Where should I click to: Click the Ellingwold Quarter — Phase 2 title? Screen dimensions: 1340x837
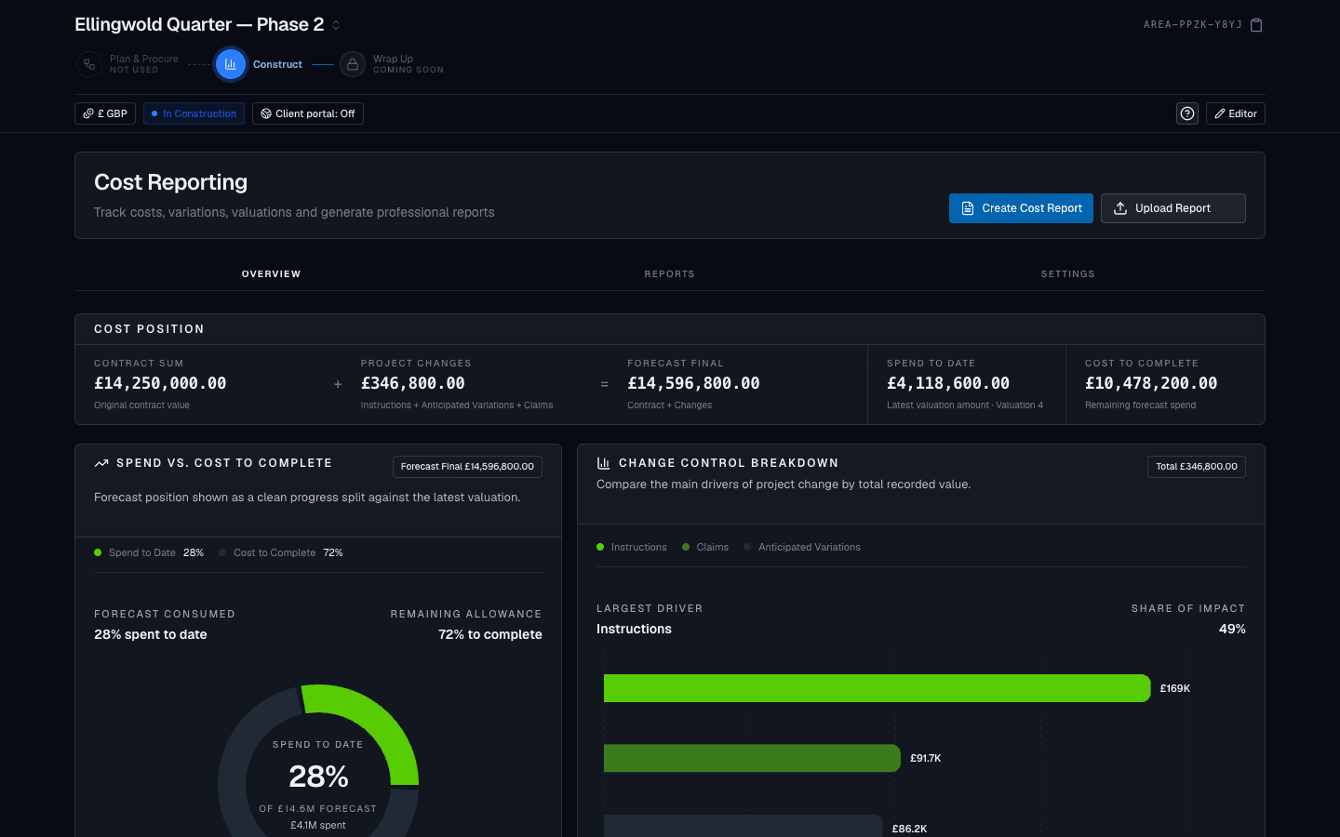(x=199, y=25)
